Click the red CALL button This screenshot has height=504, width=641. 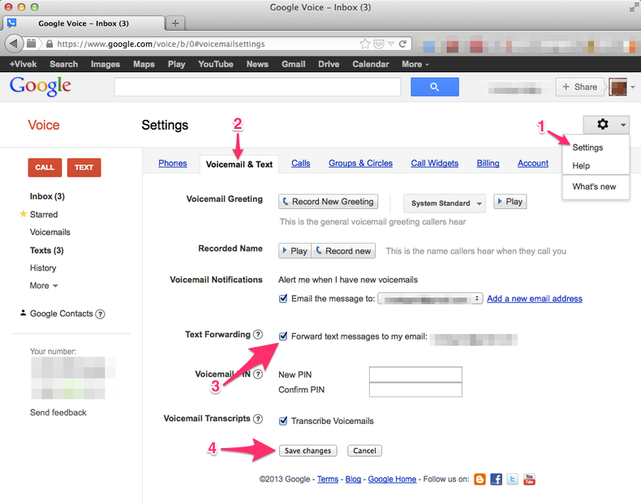(45, 167)
